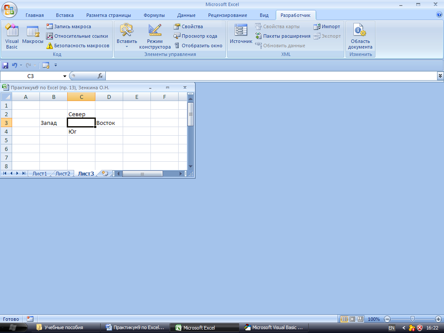Open the Name Box dropdown arrow

point(65,76)
